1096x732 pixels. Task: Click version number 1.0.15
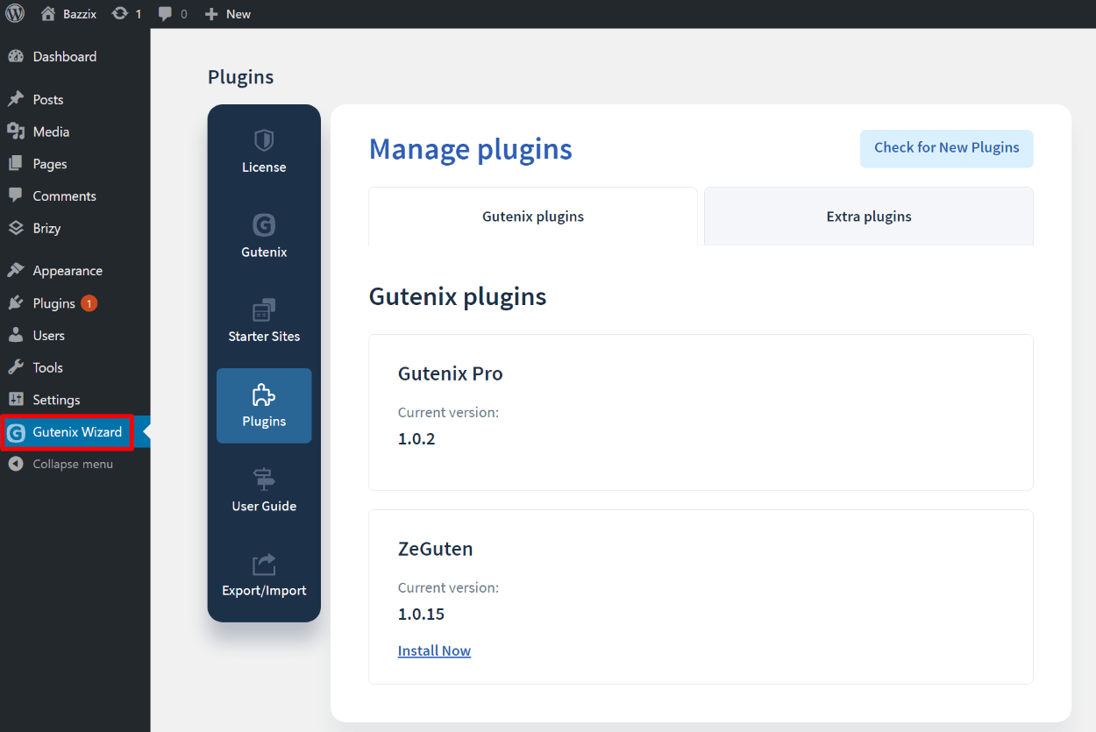421,614
